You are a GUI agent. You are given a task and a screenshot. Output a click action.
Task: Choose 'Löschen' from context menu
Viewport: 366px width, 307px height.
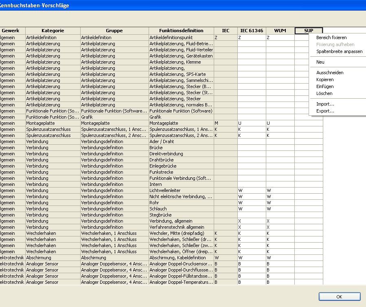point(324,93)
